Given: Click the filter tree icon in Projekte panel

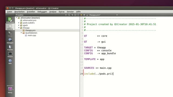Looking at the screenshot, I should click(69, 15).
